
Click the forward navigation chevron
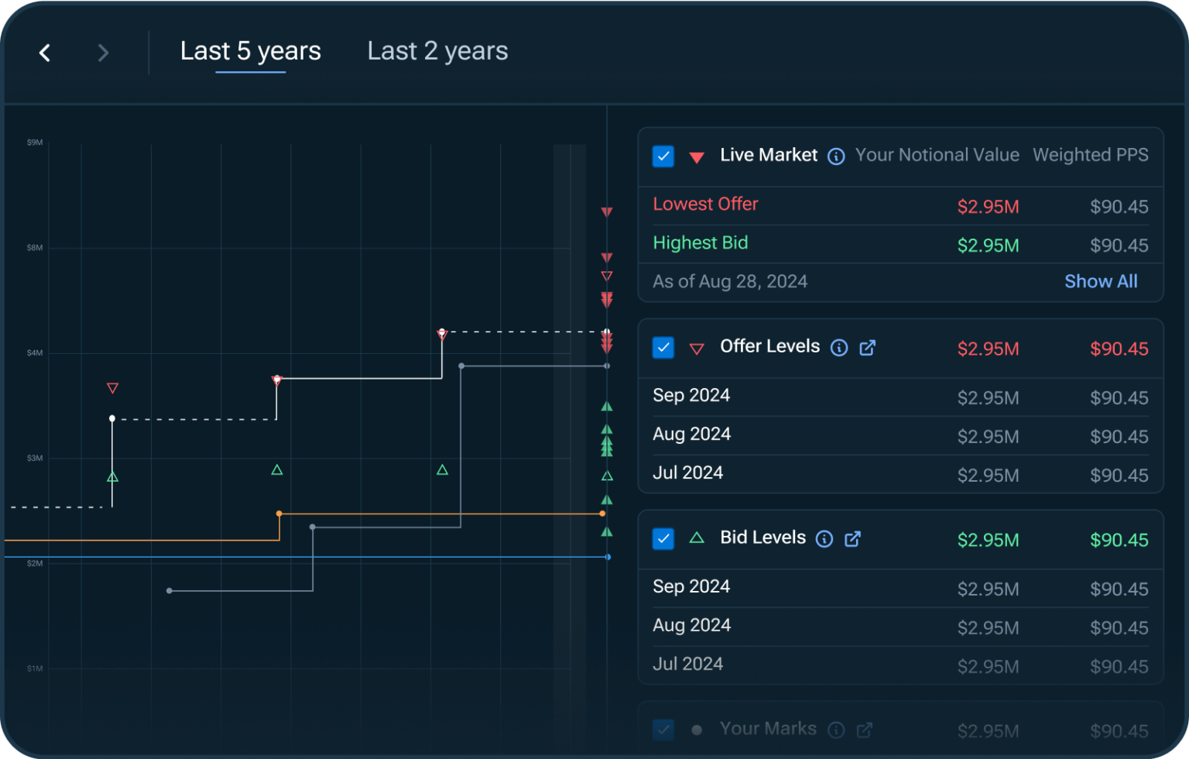[x=103, y=53]
